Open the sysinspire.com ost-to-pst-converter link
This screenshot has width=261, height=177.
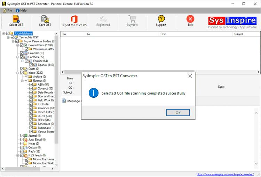[x=225, y=174]
